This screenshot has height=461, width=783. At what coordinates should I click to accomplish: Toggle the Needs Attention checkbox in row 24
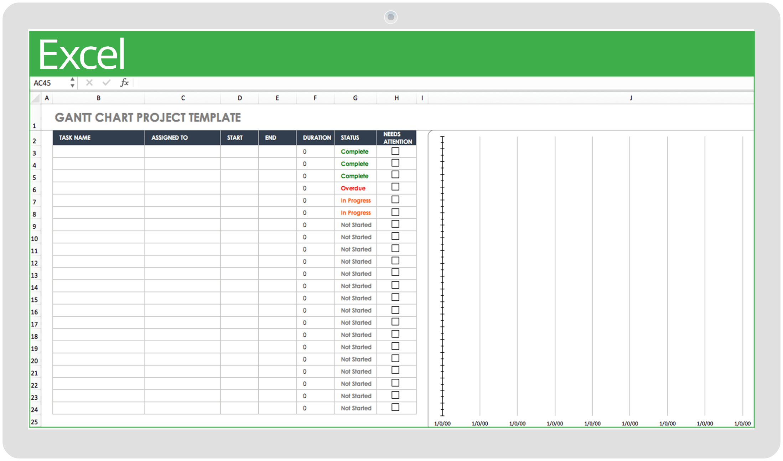tap(395, 407)
